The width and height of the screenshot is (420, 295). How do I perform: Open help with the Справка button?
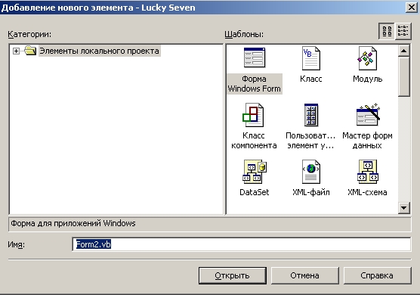coord(378,275)
